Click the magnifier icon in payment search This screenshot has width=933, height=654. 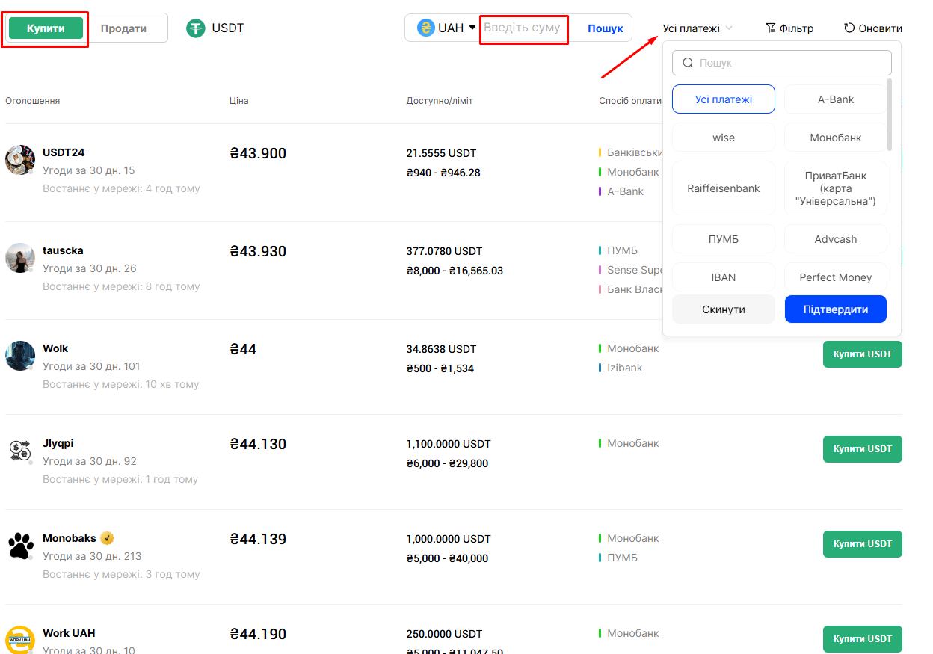688,63
